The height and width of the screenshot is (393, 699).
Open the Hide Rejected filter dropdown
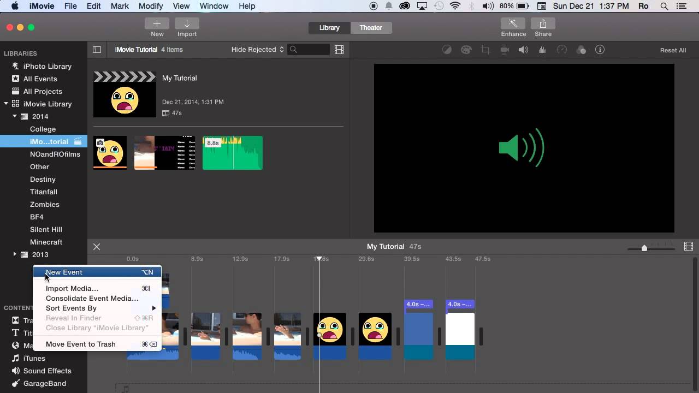(258, 50)
